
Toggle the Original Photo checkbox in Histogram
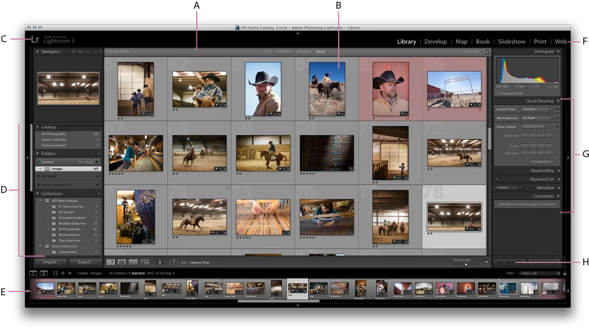498,93
